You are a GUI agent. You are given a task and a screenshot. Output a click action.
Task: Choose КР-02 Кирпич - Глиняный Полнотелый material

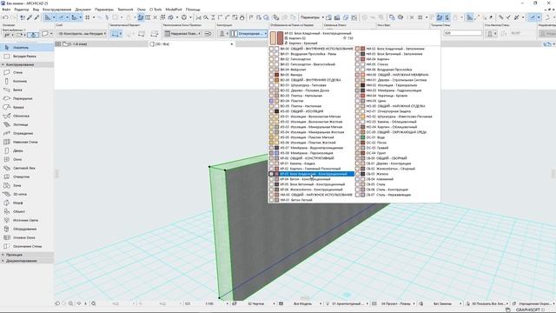pyautogui.click(x=311, y=169)
